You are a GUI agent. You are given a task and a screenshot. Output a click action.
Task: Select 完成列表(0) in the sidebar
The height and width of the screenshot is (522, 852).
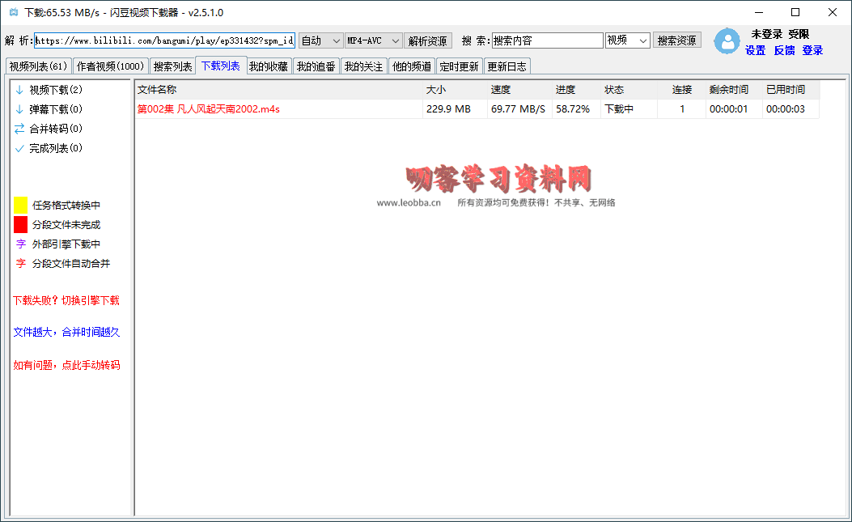click(56, 148)
